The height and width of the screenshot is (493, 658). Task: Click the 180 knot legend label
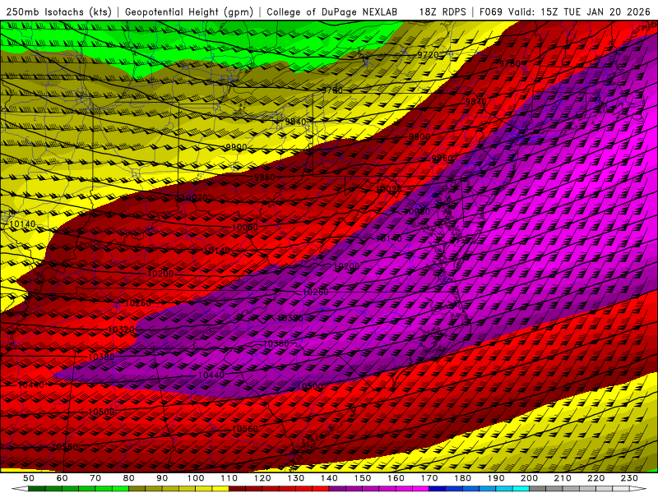(x=462, y=478)
